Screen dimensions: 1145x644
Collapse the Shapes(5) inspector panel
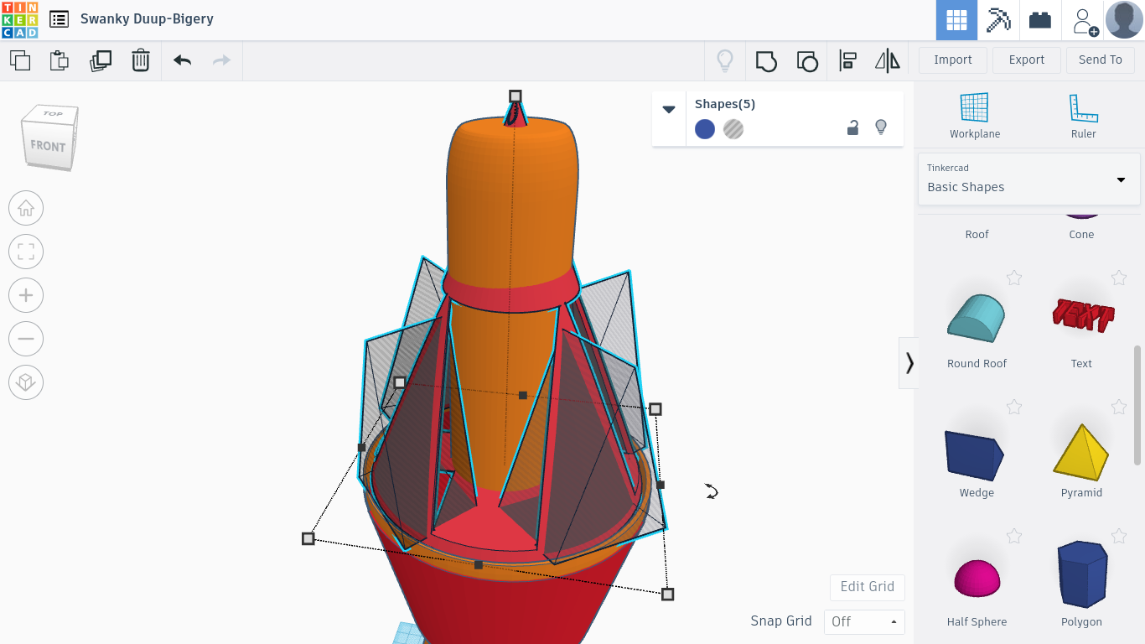click(669, 109)
